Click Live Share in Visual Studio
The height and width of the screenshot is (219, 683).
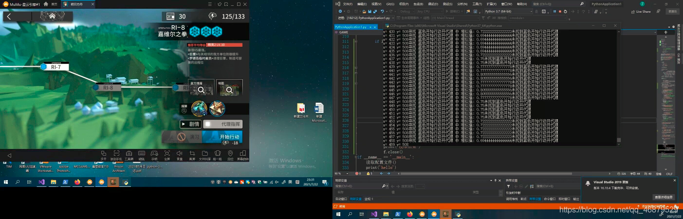click(x=640, y=11)
